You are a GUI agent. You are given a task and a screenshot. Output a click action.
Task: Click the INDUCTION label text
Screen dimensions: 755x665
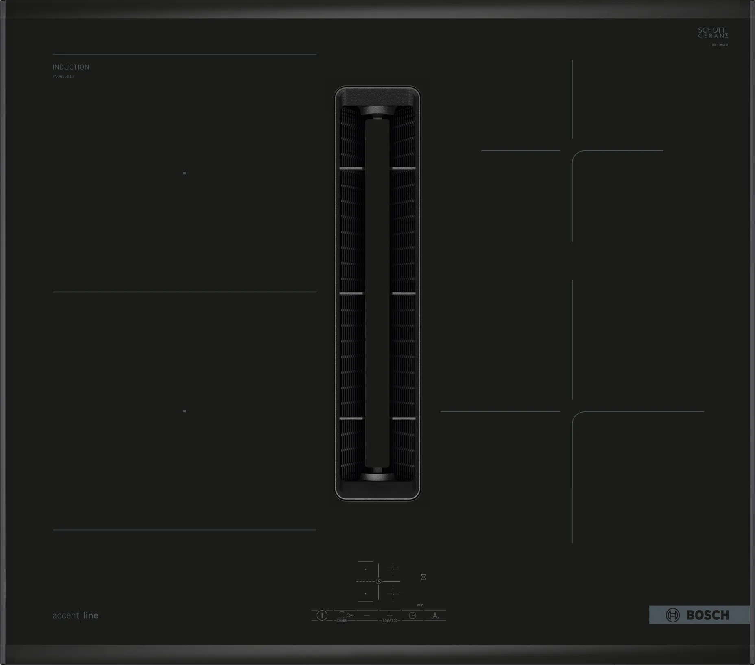pos(71,67)
